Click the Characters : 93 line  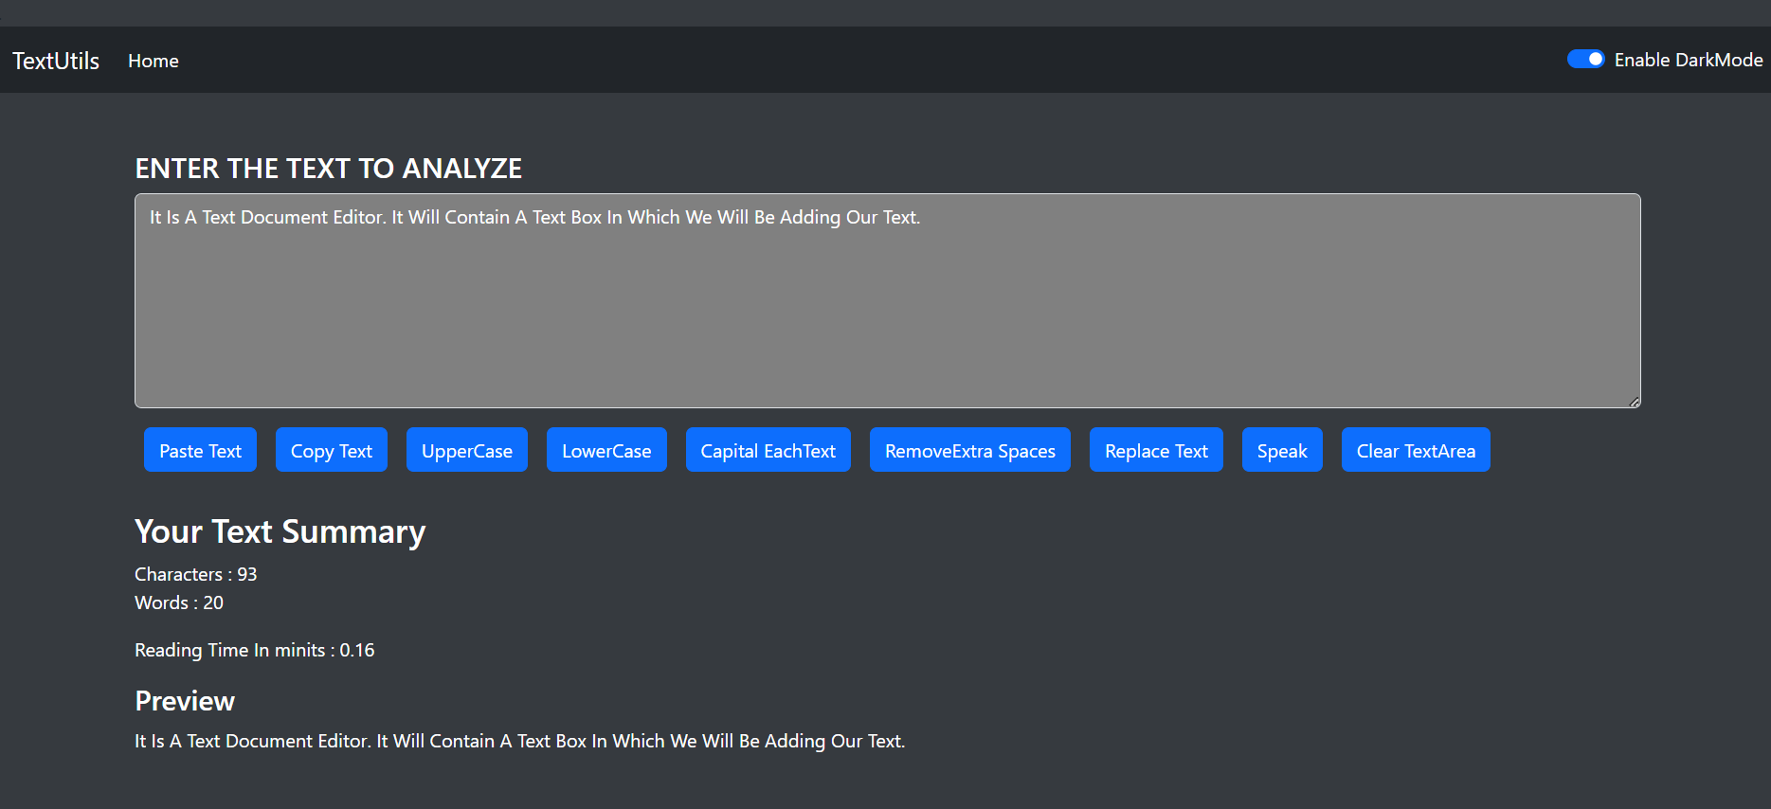coord(196,574)
